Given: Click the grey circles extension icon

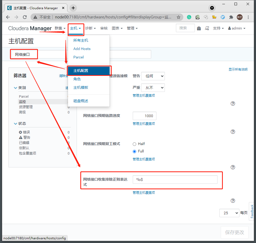Looking at the screenshot, I should pyautogui.click(x=206, y=17).
